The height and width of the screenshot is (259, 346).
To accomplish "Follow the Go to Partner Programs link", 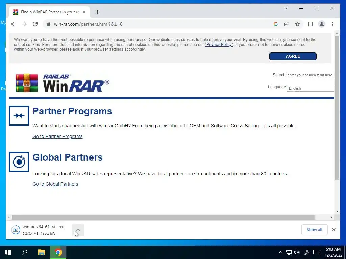I will (57, 136).
